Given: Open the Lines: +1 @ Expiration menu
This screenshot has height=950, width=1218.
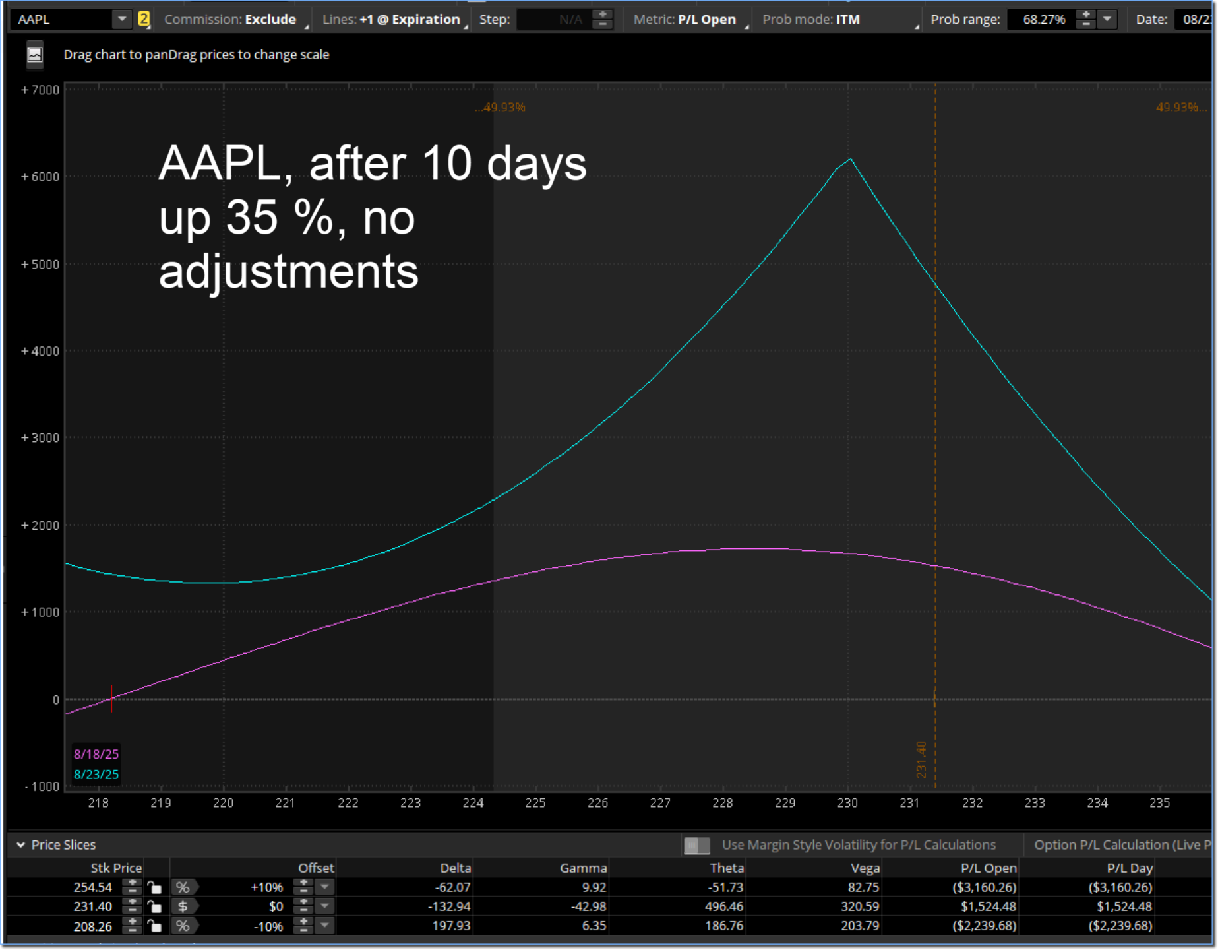Looking at the screenshot, I should point(394,19).
